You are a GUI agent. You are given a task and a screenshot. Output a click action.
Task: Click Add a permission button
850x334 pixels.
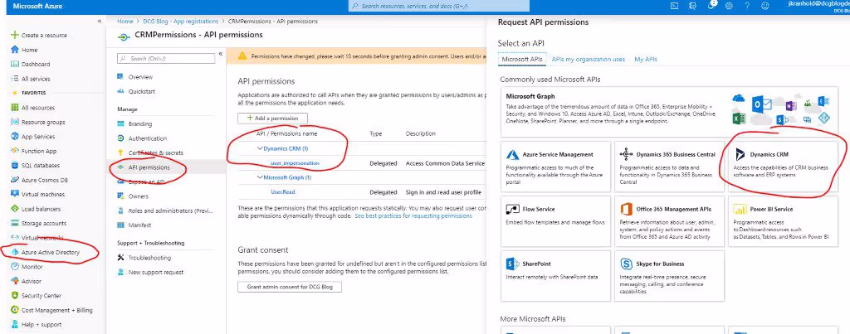coord(272,118)
